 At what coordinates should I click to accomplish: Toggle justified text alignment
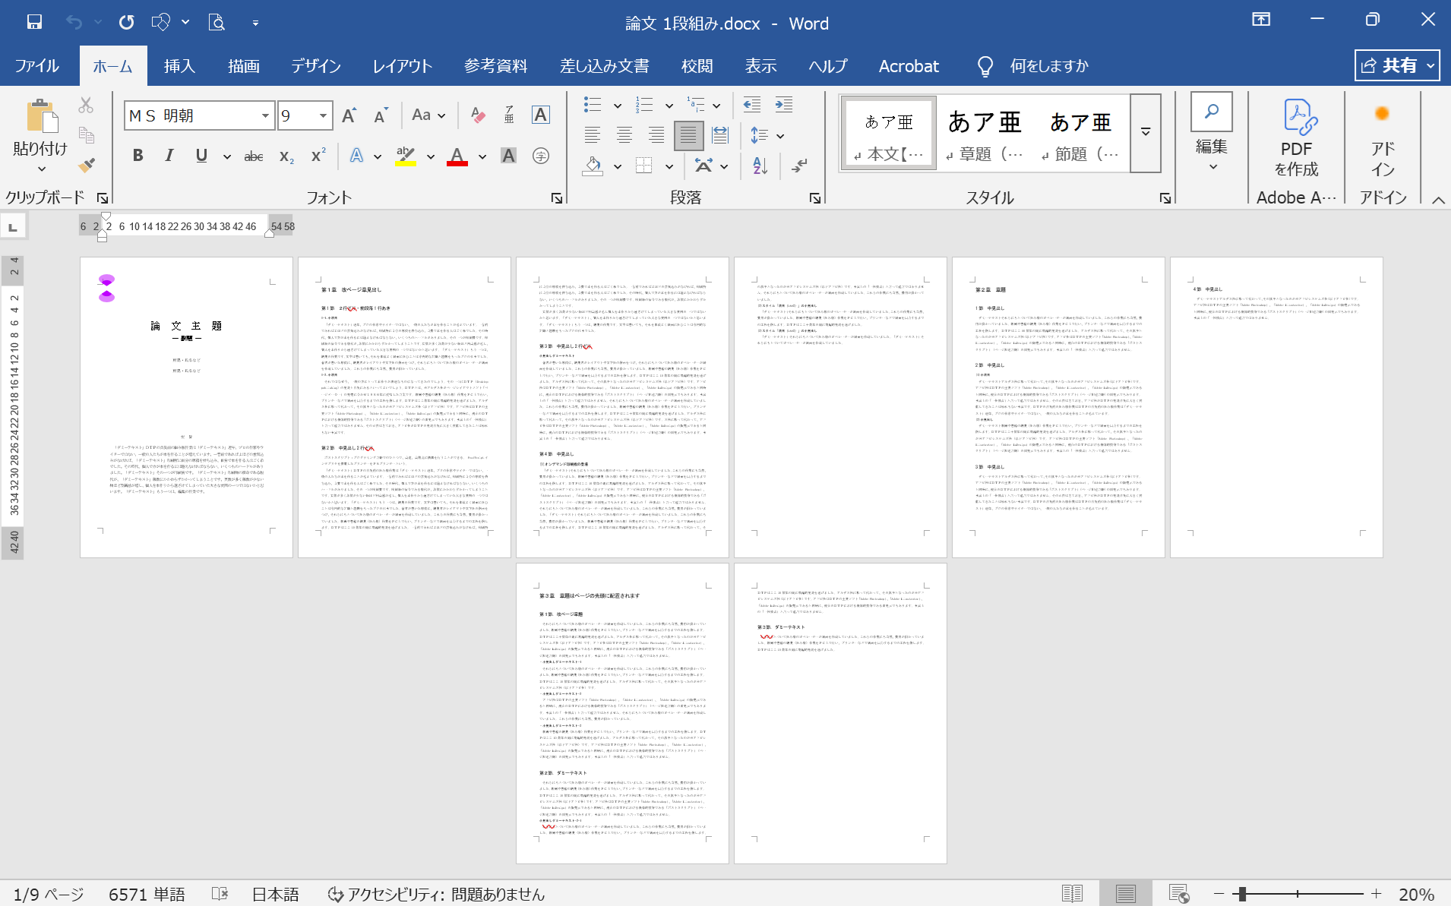tap(688, 136)
